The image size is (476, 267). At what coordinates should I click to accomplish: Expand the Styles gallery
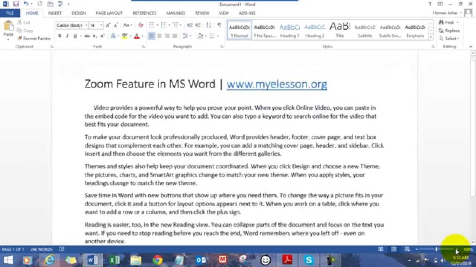(431, 37)
